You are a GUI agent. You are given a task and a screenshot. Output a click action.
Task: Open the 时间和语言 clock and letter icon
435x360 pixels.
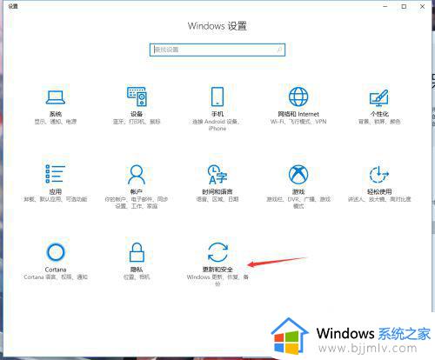pyautogui.click(x=217, y=175)
